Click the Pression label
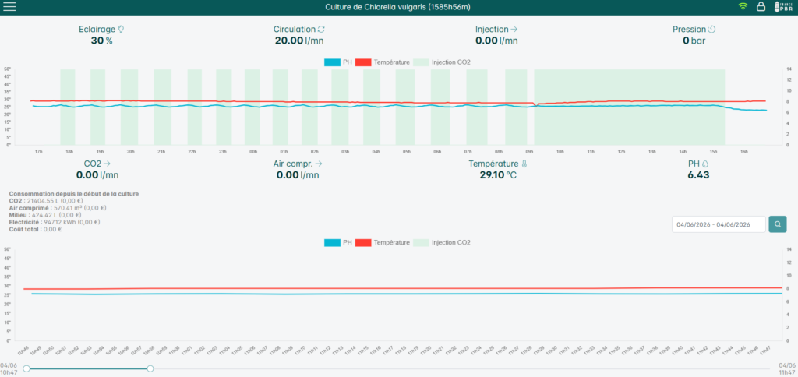The height and width of the screenshot is (377, 798). click(690, 30)
